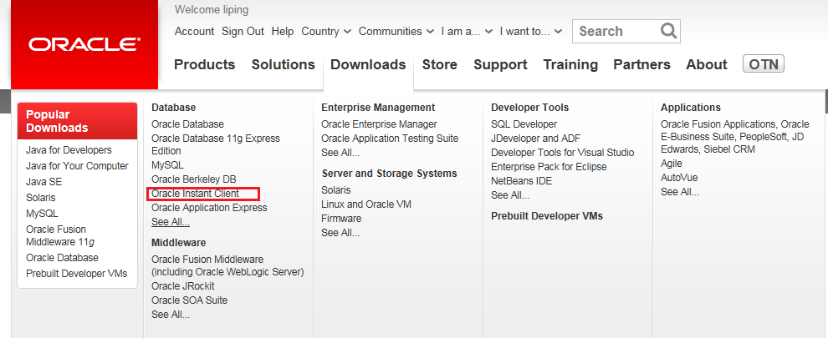Click See All under Enterprise Management
Viewport: 828px width, 338px height.
340,153
